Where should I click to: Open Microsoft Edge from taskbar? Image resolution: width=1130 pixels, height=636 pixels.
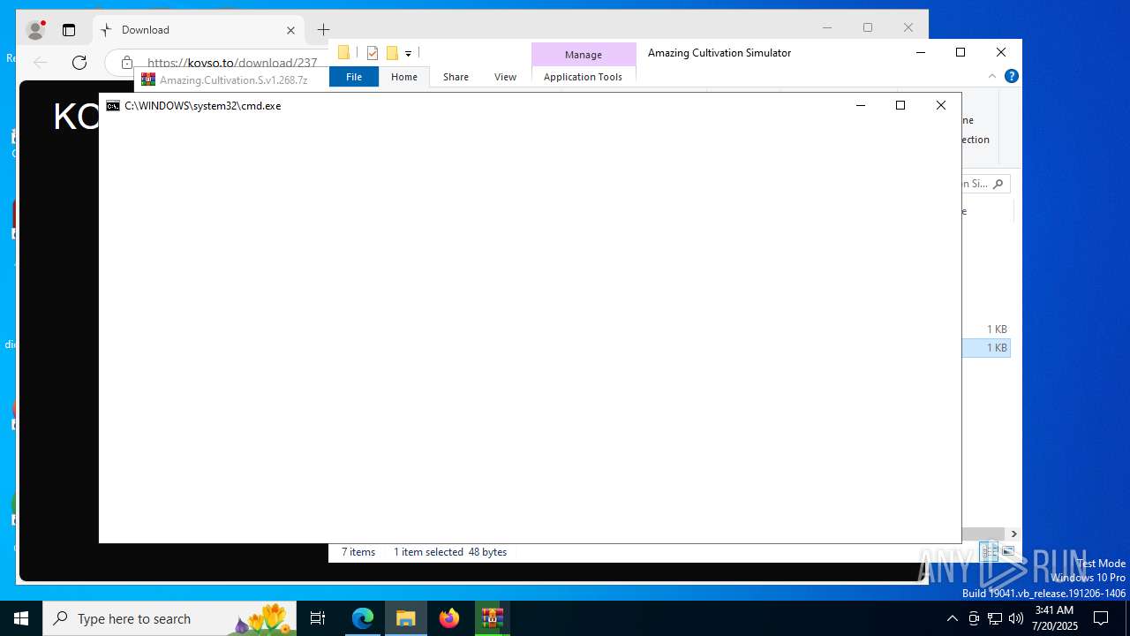coord(363,618)
